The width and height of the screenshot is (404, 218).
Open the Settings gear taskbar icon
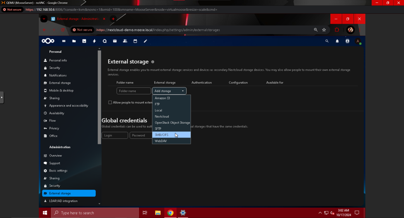[x=183, y=213]
